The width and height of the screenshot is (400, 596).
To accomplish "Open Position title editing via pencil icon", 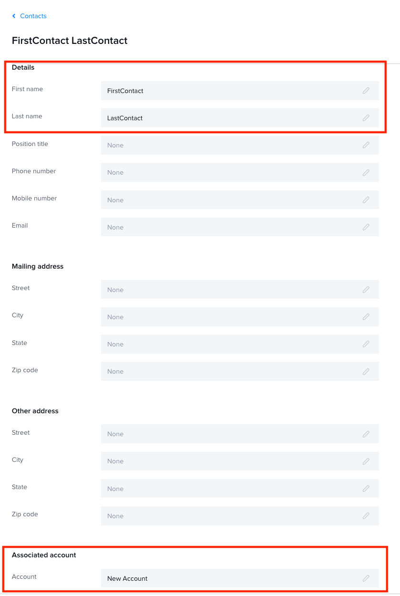I will tap(366, 145).
